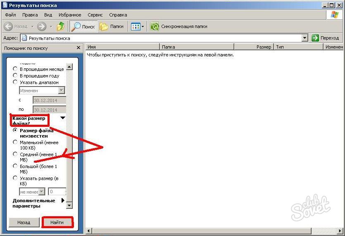Collapse the Какой размер файла section arrow
The image size is (345, 236).
pos(63,118)
